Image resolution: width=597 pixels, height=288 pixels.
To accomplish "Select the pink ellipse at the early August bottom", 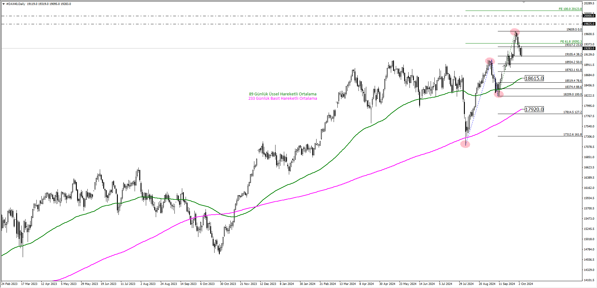I will tap(465, 144).
